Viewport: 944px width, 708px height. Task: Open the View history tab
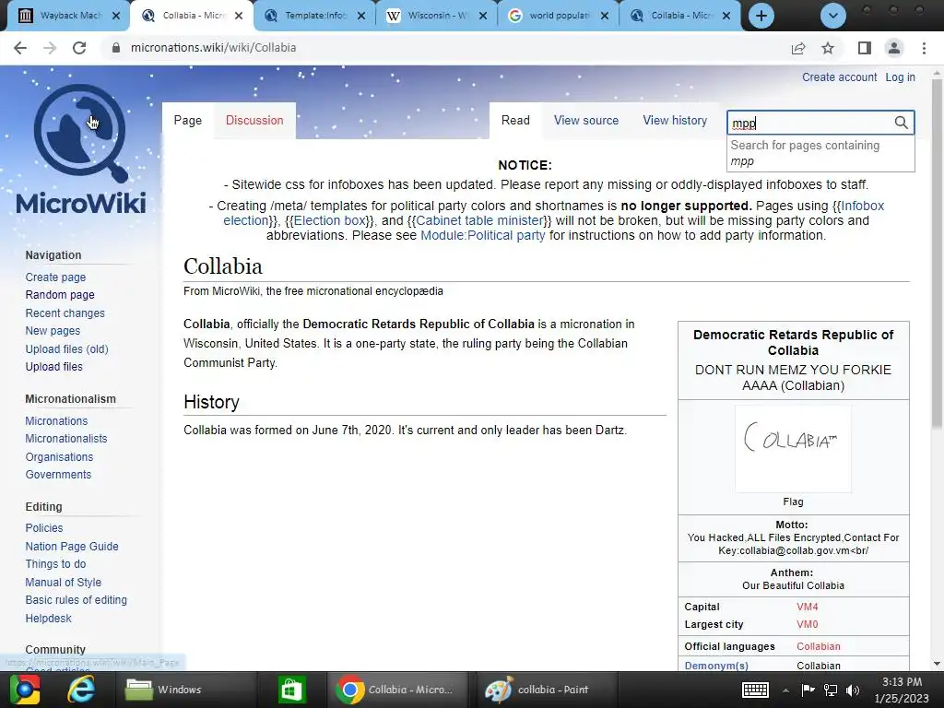pos(675,121)
